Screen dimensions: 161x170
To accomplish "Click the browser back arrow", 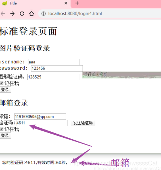I will point(3,14).
